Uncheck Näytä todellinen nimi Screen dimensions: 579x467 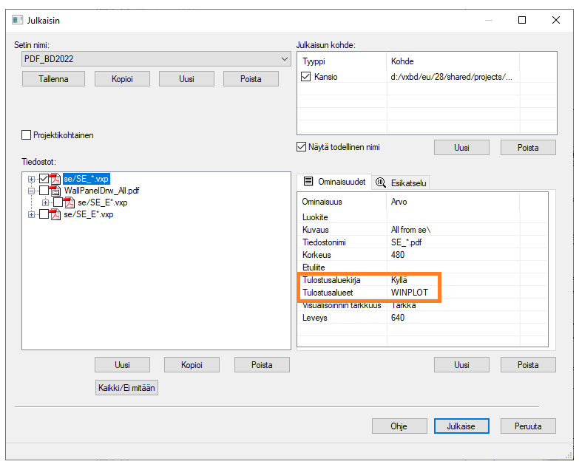(x=301, y=147)
